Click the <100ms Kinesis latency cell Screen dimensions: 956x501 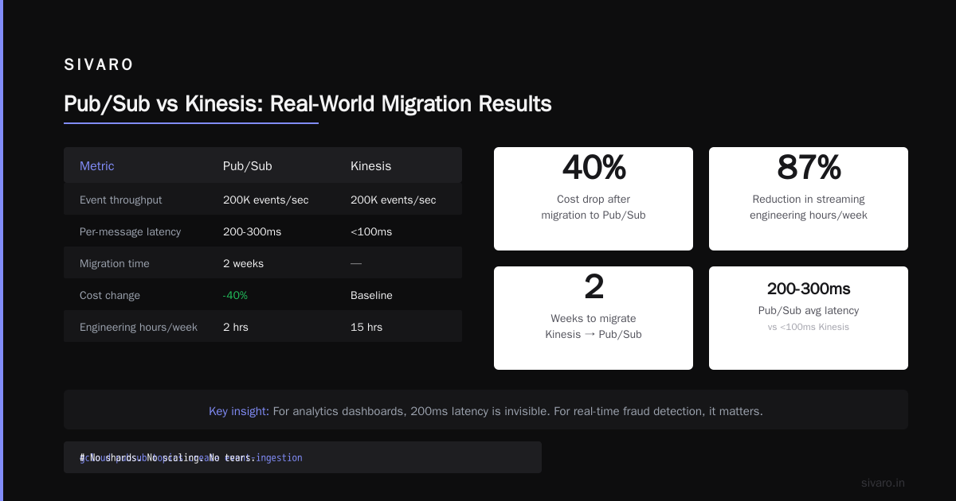[x=371, y=231]
